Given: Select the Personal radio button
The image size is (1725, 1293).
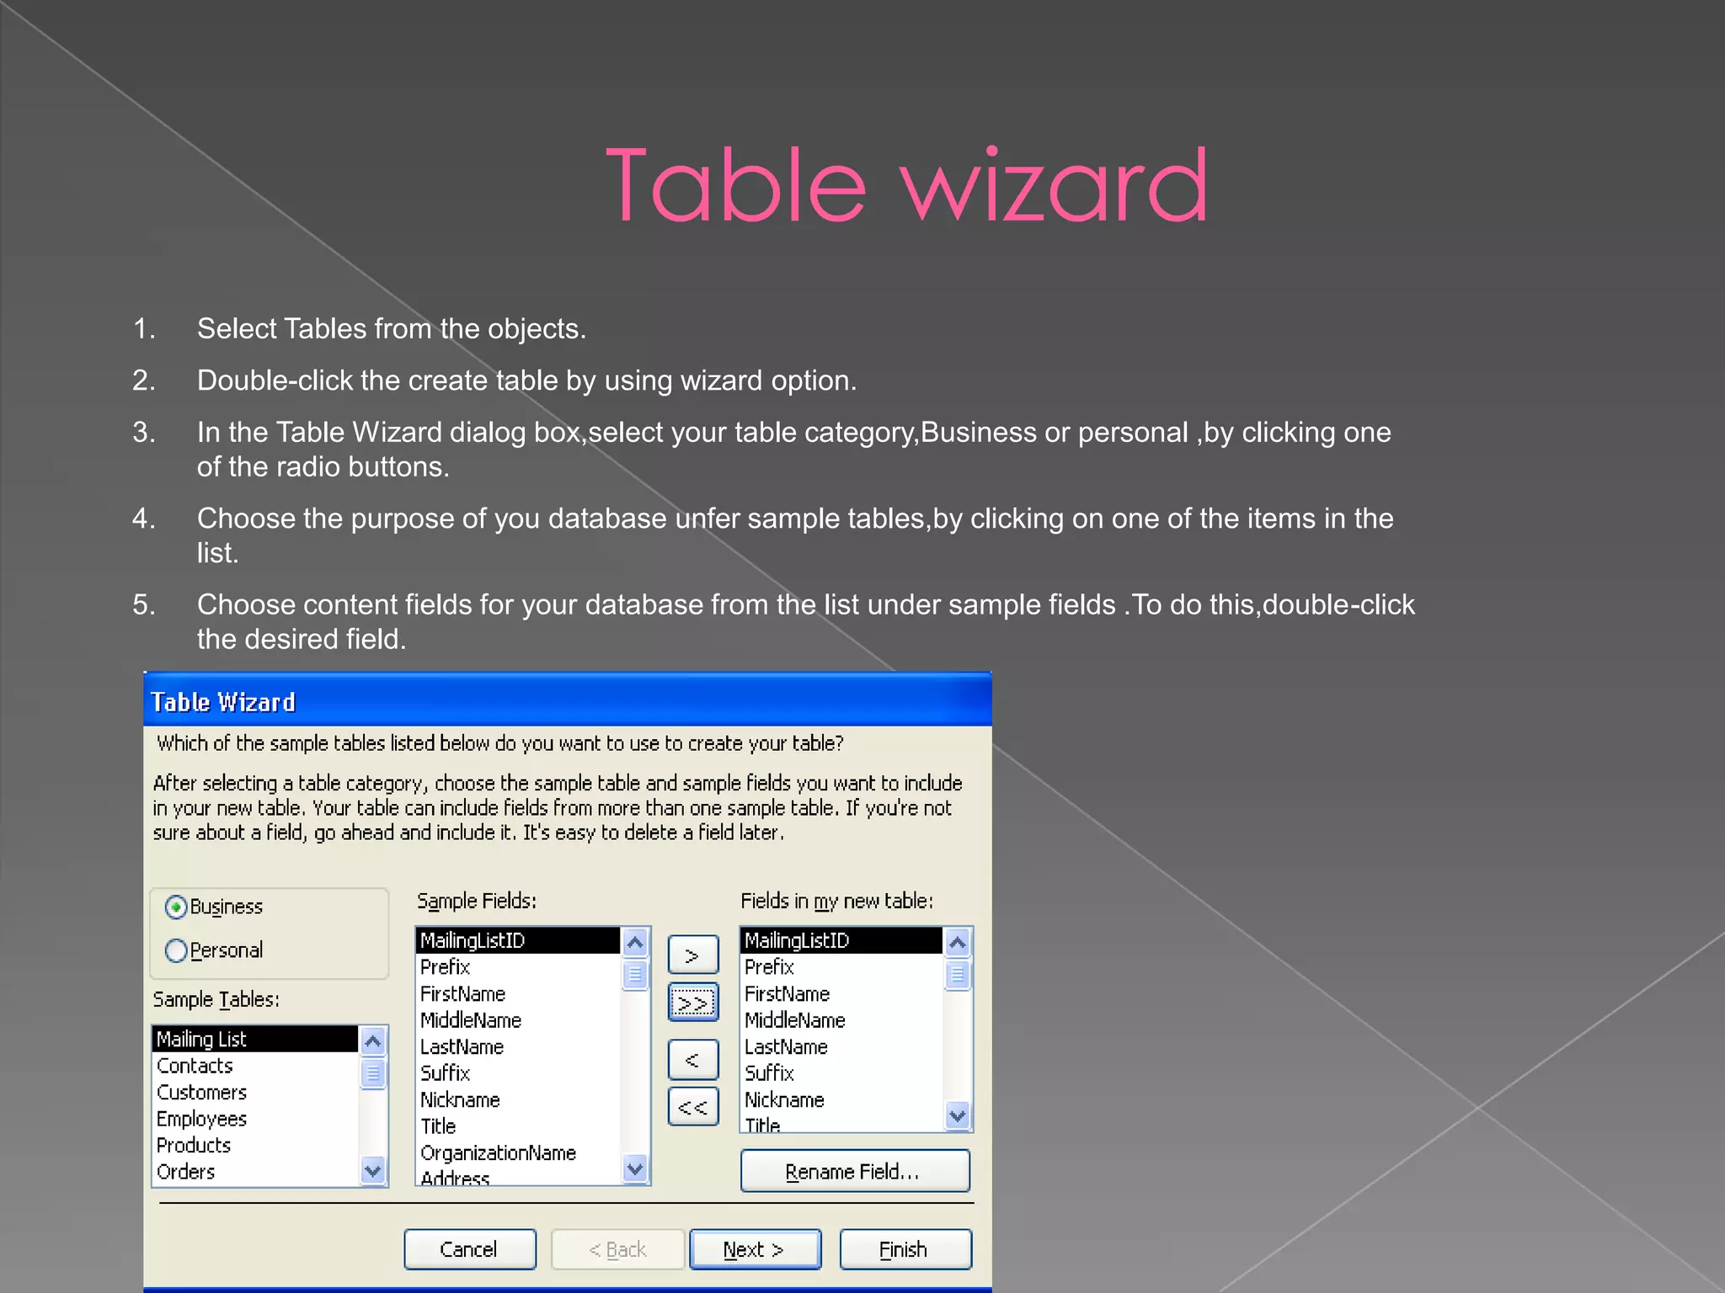Looking at the screenshot, I should 177,950.
